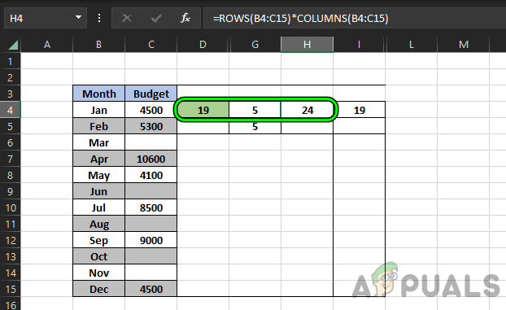Select the Jun cell

click(x=98, y=191)
